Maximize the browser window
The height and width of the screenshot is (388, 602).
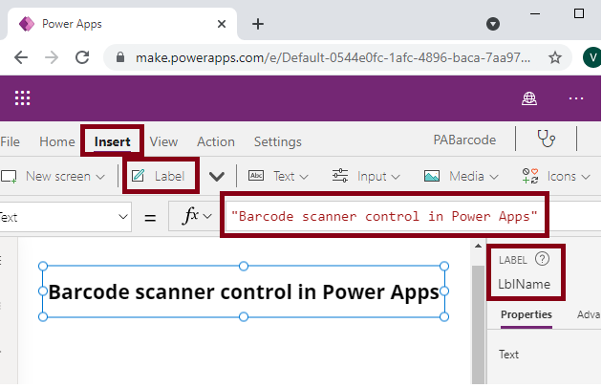coord(579,13)
